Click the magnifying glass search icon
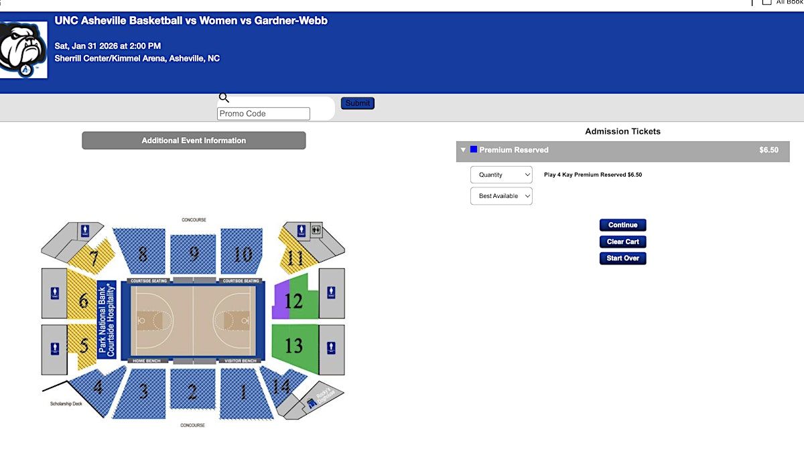 [x=224, y=98]
